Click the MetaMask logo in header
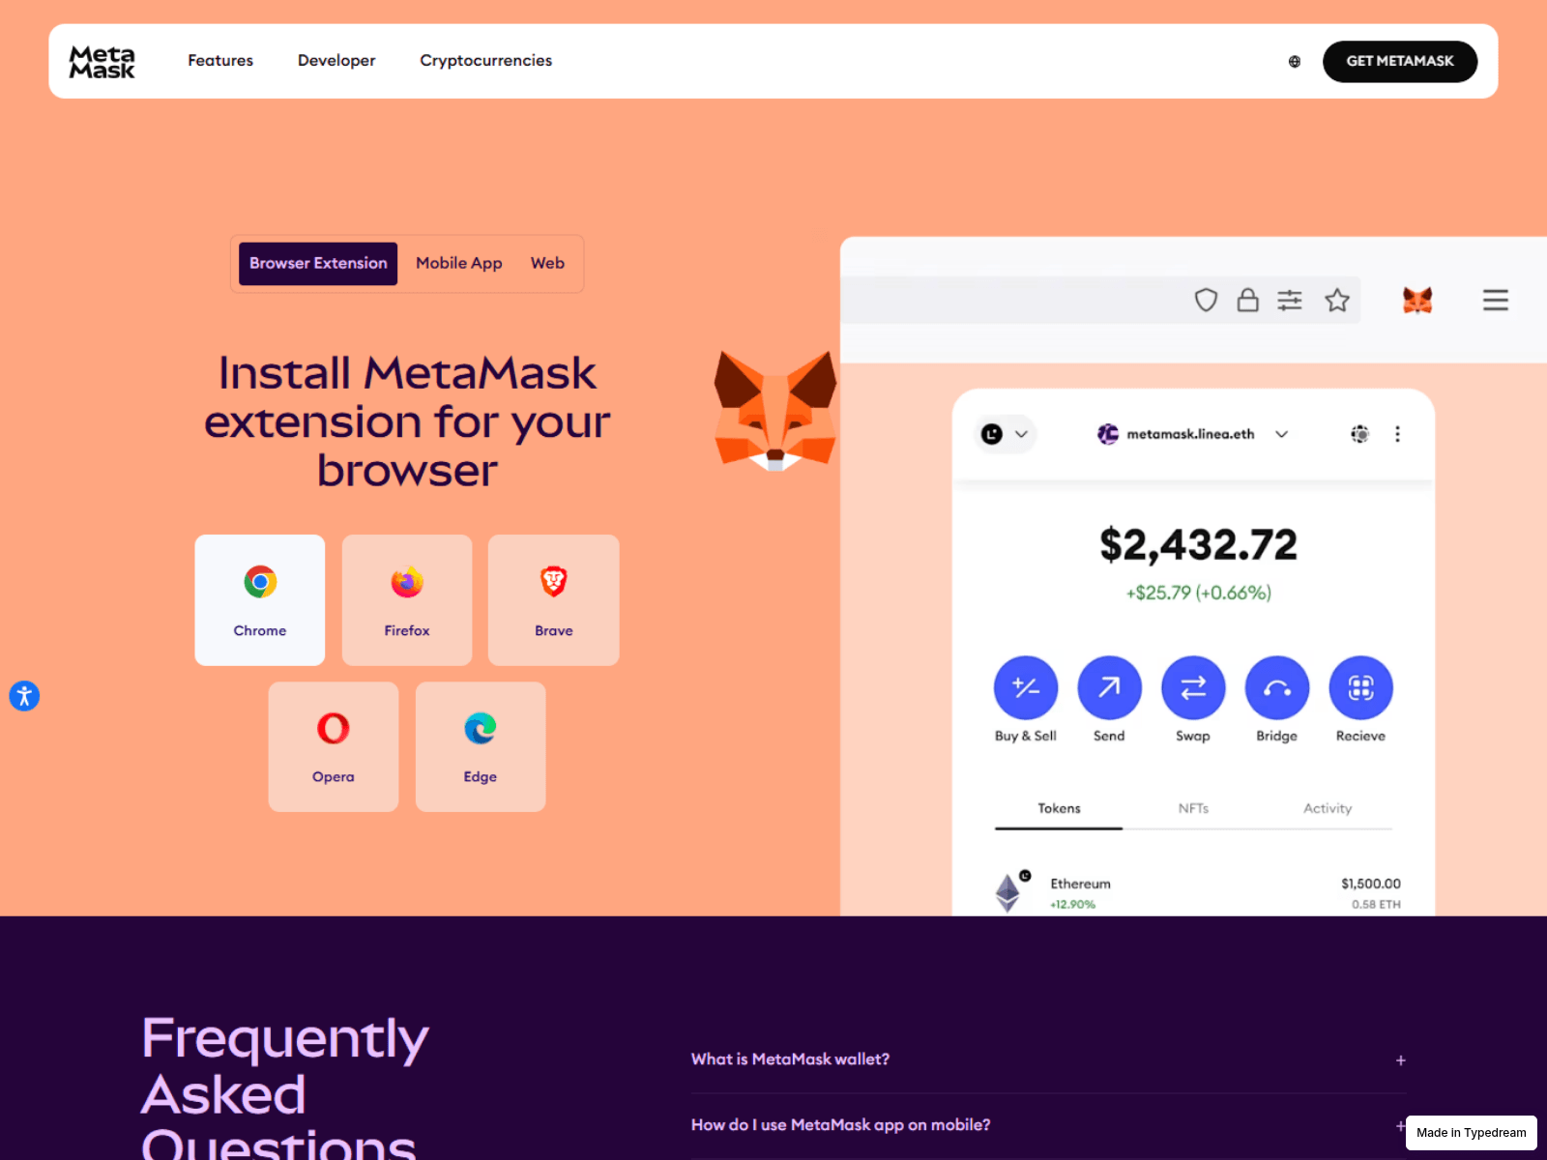This screenshot has width=1547, height=1160. 102,62
